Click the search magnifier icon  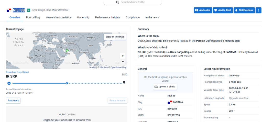coord(117,2)
